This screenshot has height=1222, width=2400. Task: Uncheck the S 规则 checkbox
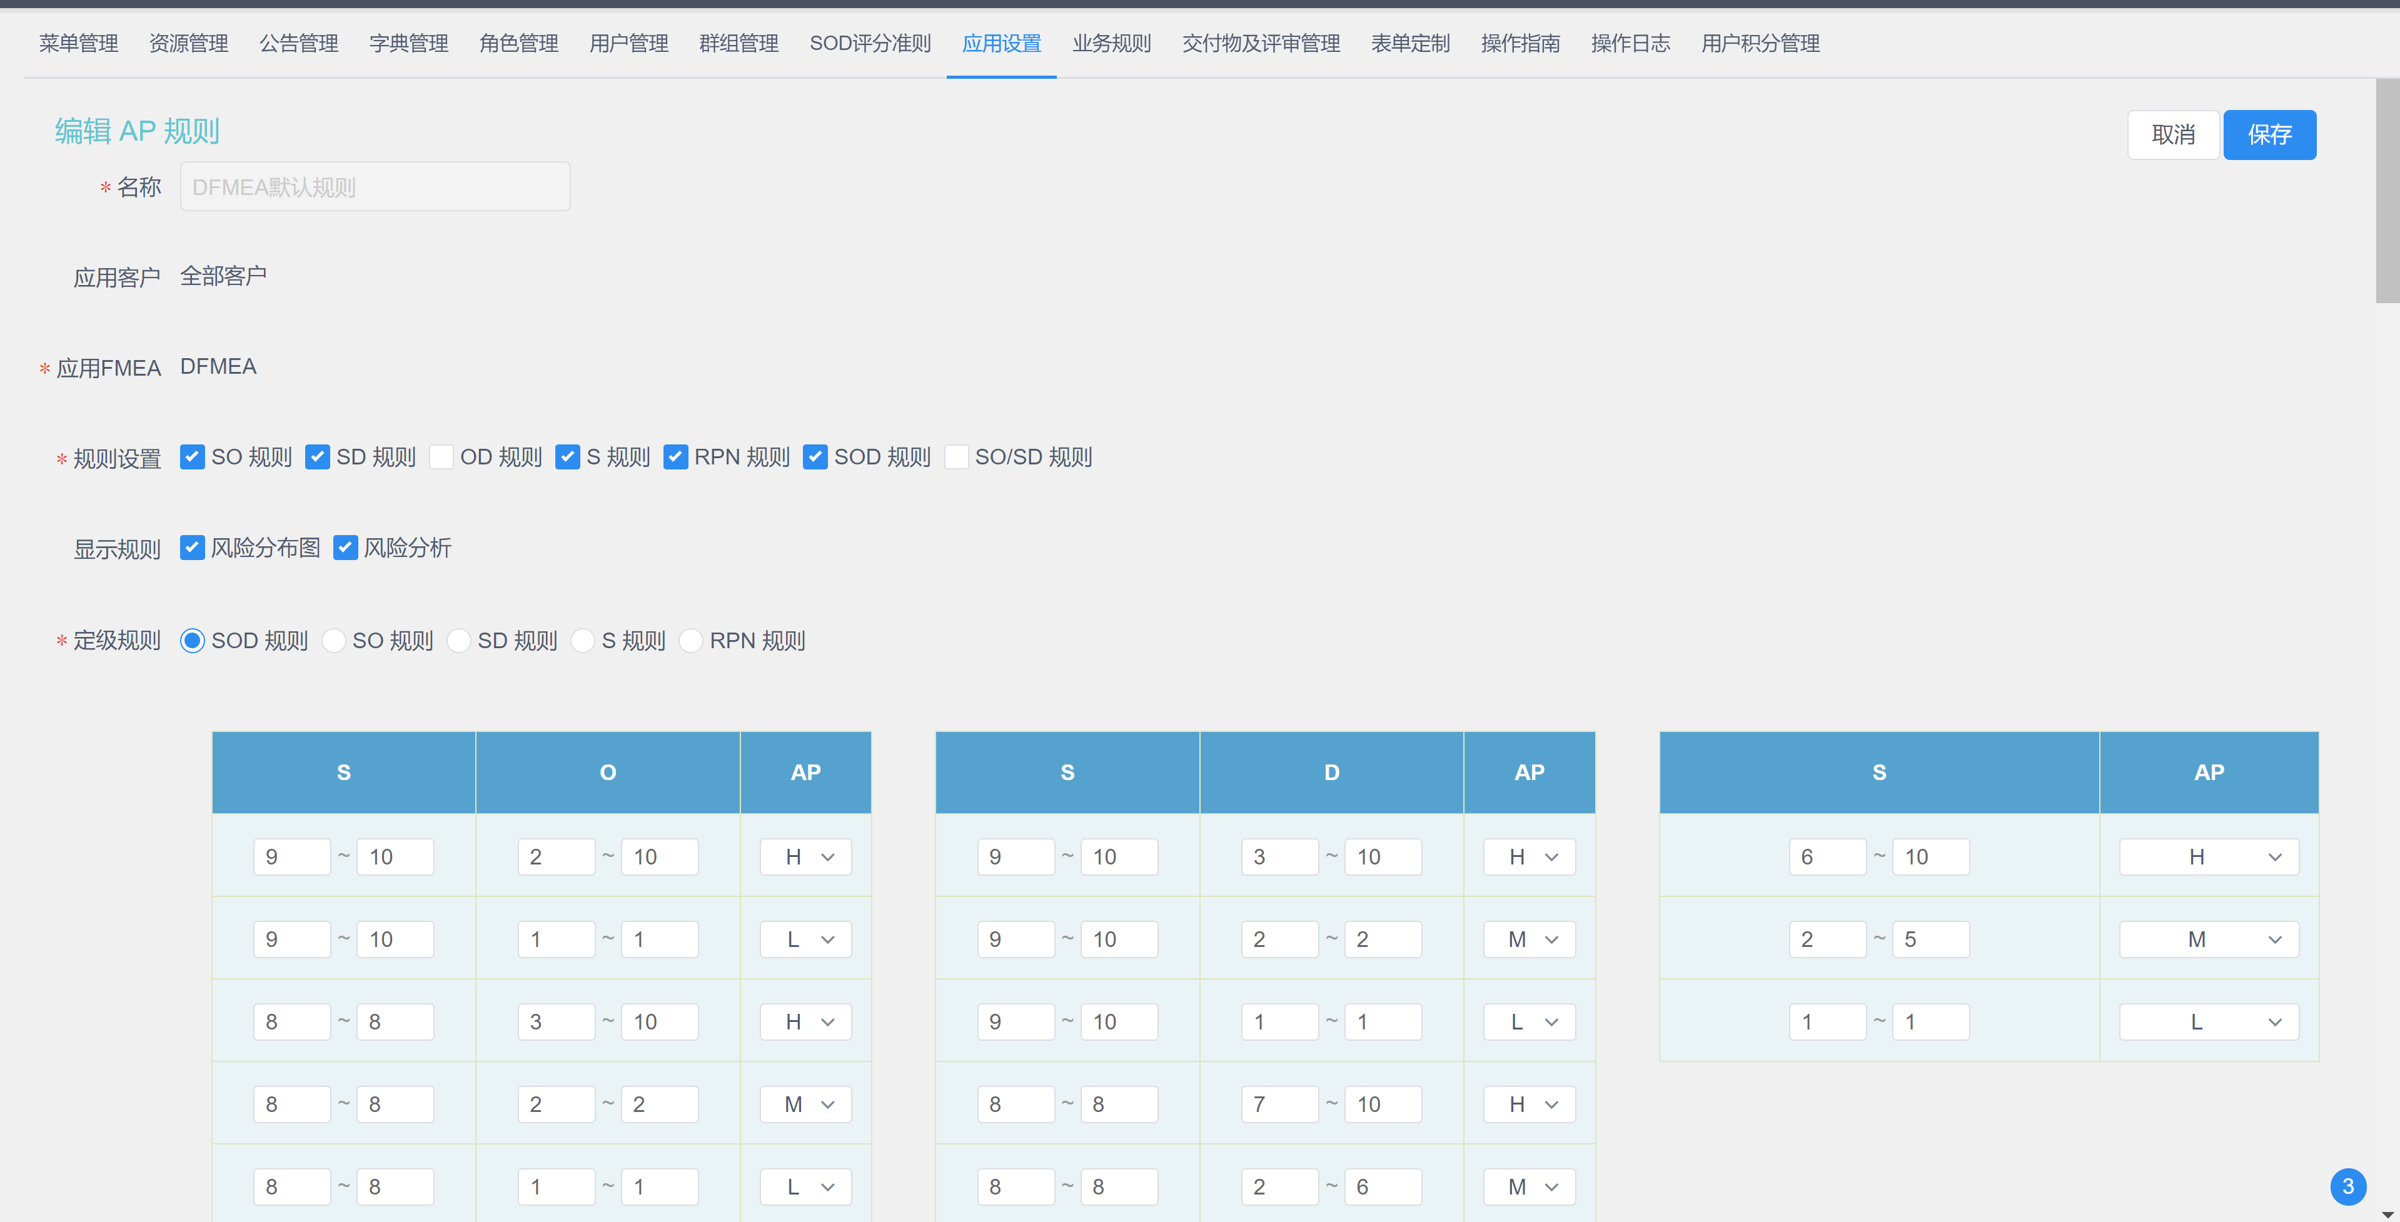[567, 456]
